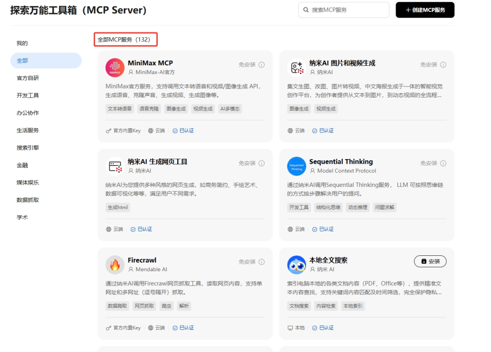Click 安装 button on 本地全文搜索 card
491x352 pixels.
point(430,261)
